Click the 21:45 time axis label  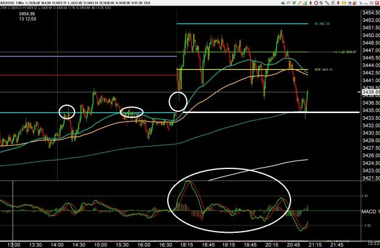coord(337,245)
